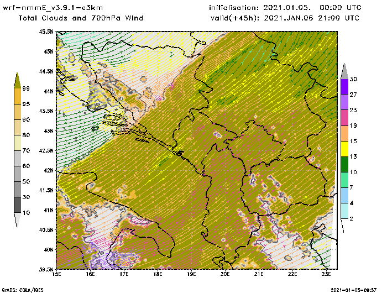Select the 4–7 light blue wind swatch

(344, 196)
